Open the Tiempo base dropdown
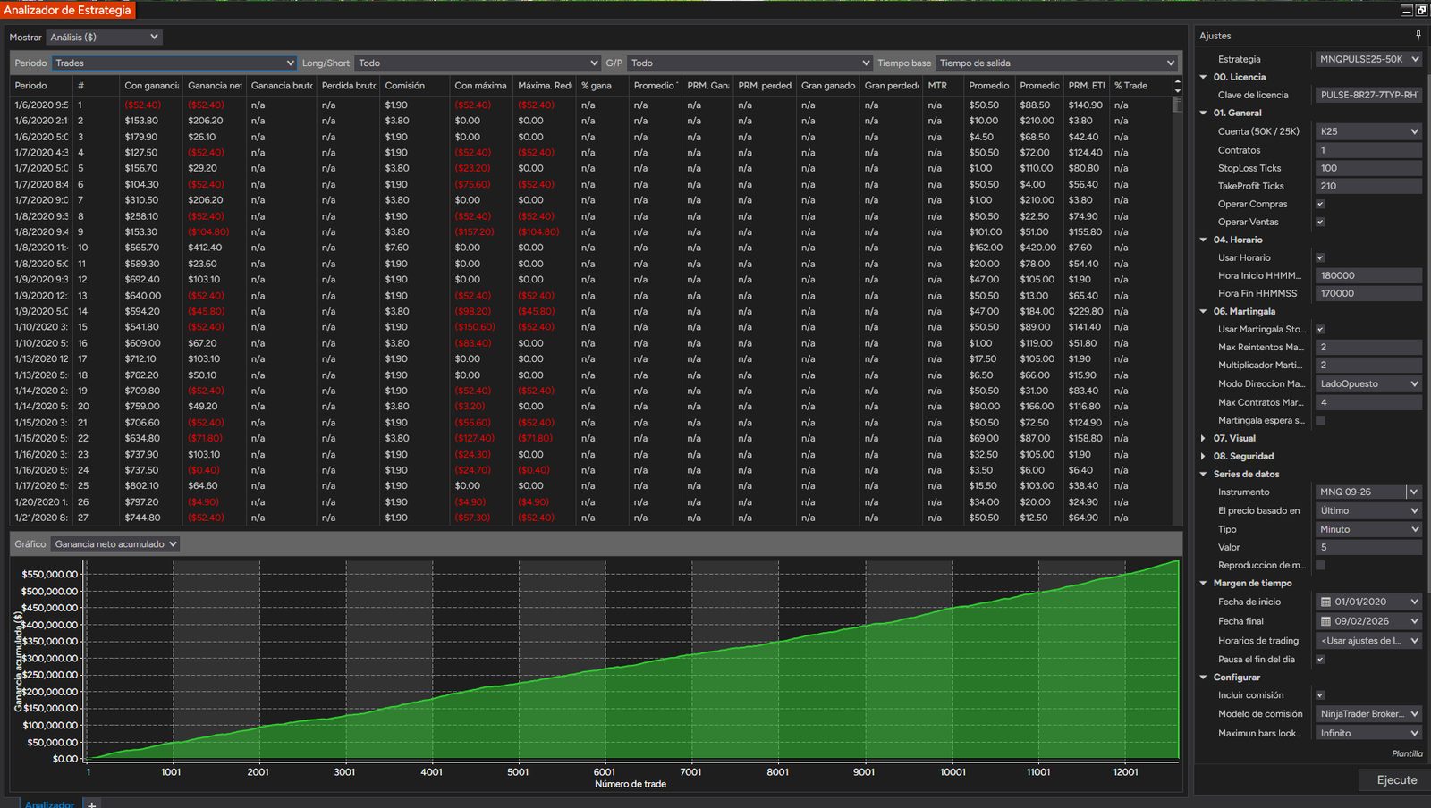 (1056, 63)
